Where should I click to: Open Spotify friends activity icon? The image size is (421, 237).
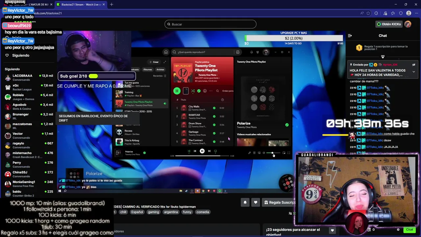tap(258, 52)
